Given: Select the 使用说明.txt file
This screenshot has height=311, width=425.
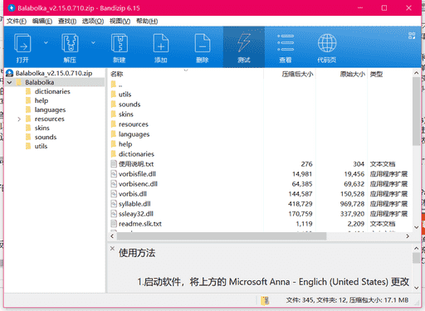Looking at the screenshot, I should click(x=136, y=164).
